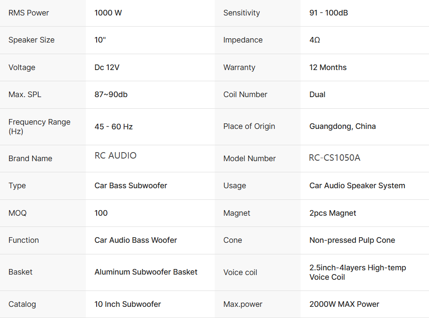Viewport: 429px width, 318px height.
Task: Select the Non-pressed Pulp Cone value
Action: [x=352, y=240]
